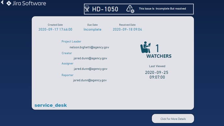Click the service_desk project label
This screenshot has width=224, height=126.
point(51,105)
